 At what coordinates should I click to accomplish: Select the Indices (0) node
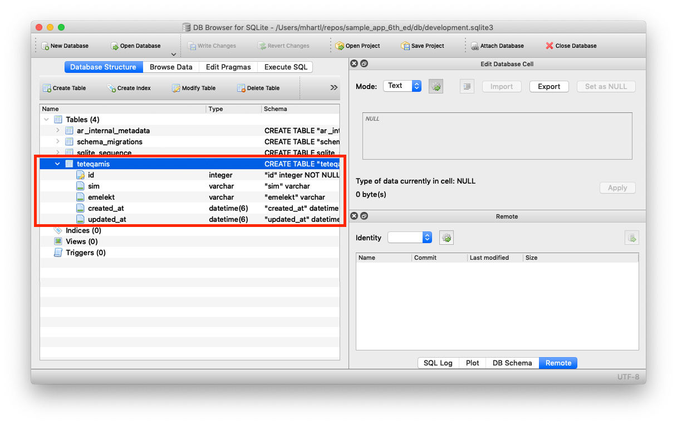(190, 230)
